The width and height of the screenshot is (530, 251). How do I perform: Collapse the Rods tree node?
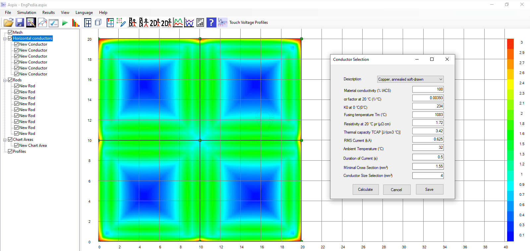pos(5,80)
